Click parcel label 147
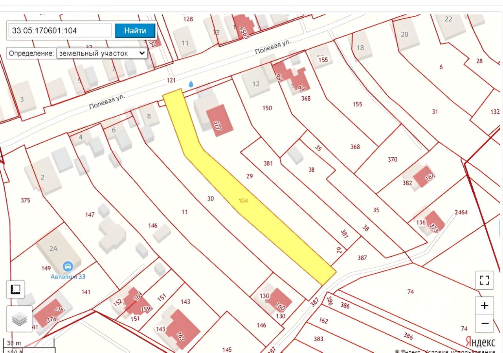This screenshot has height=353, width=503. 90,215
